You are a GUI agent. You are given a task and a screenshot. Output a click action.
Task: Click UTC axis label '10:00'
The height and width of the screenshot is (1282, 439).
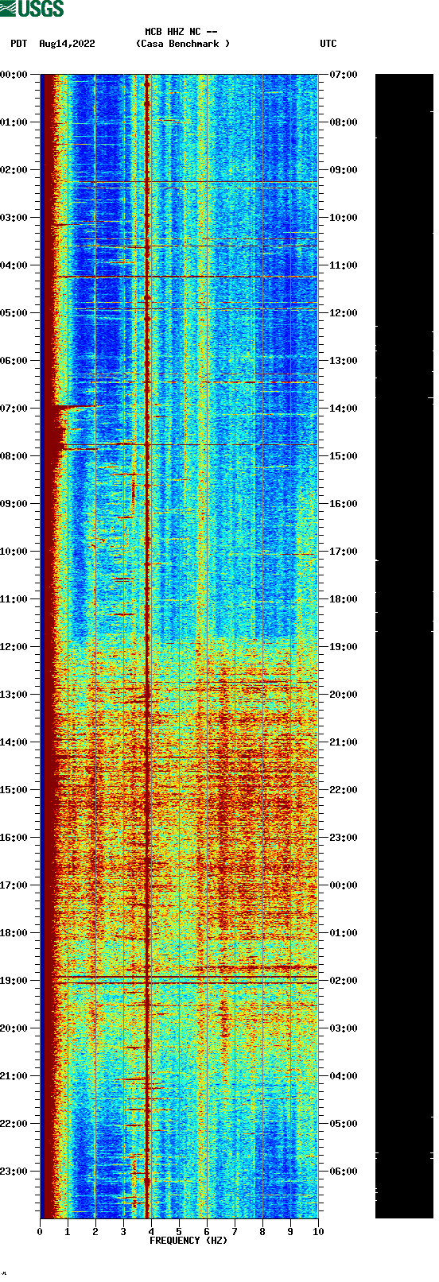(344, 218)
